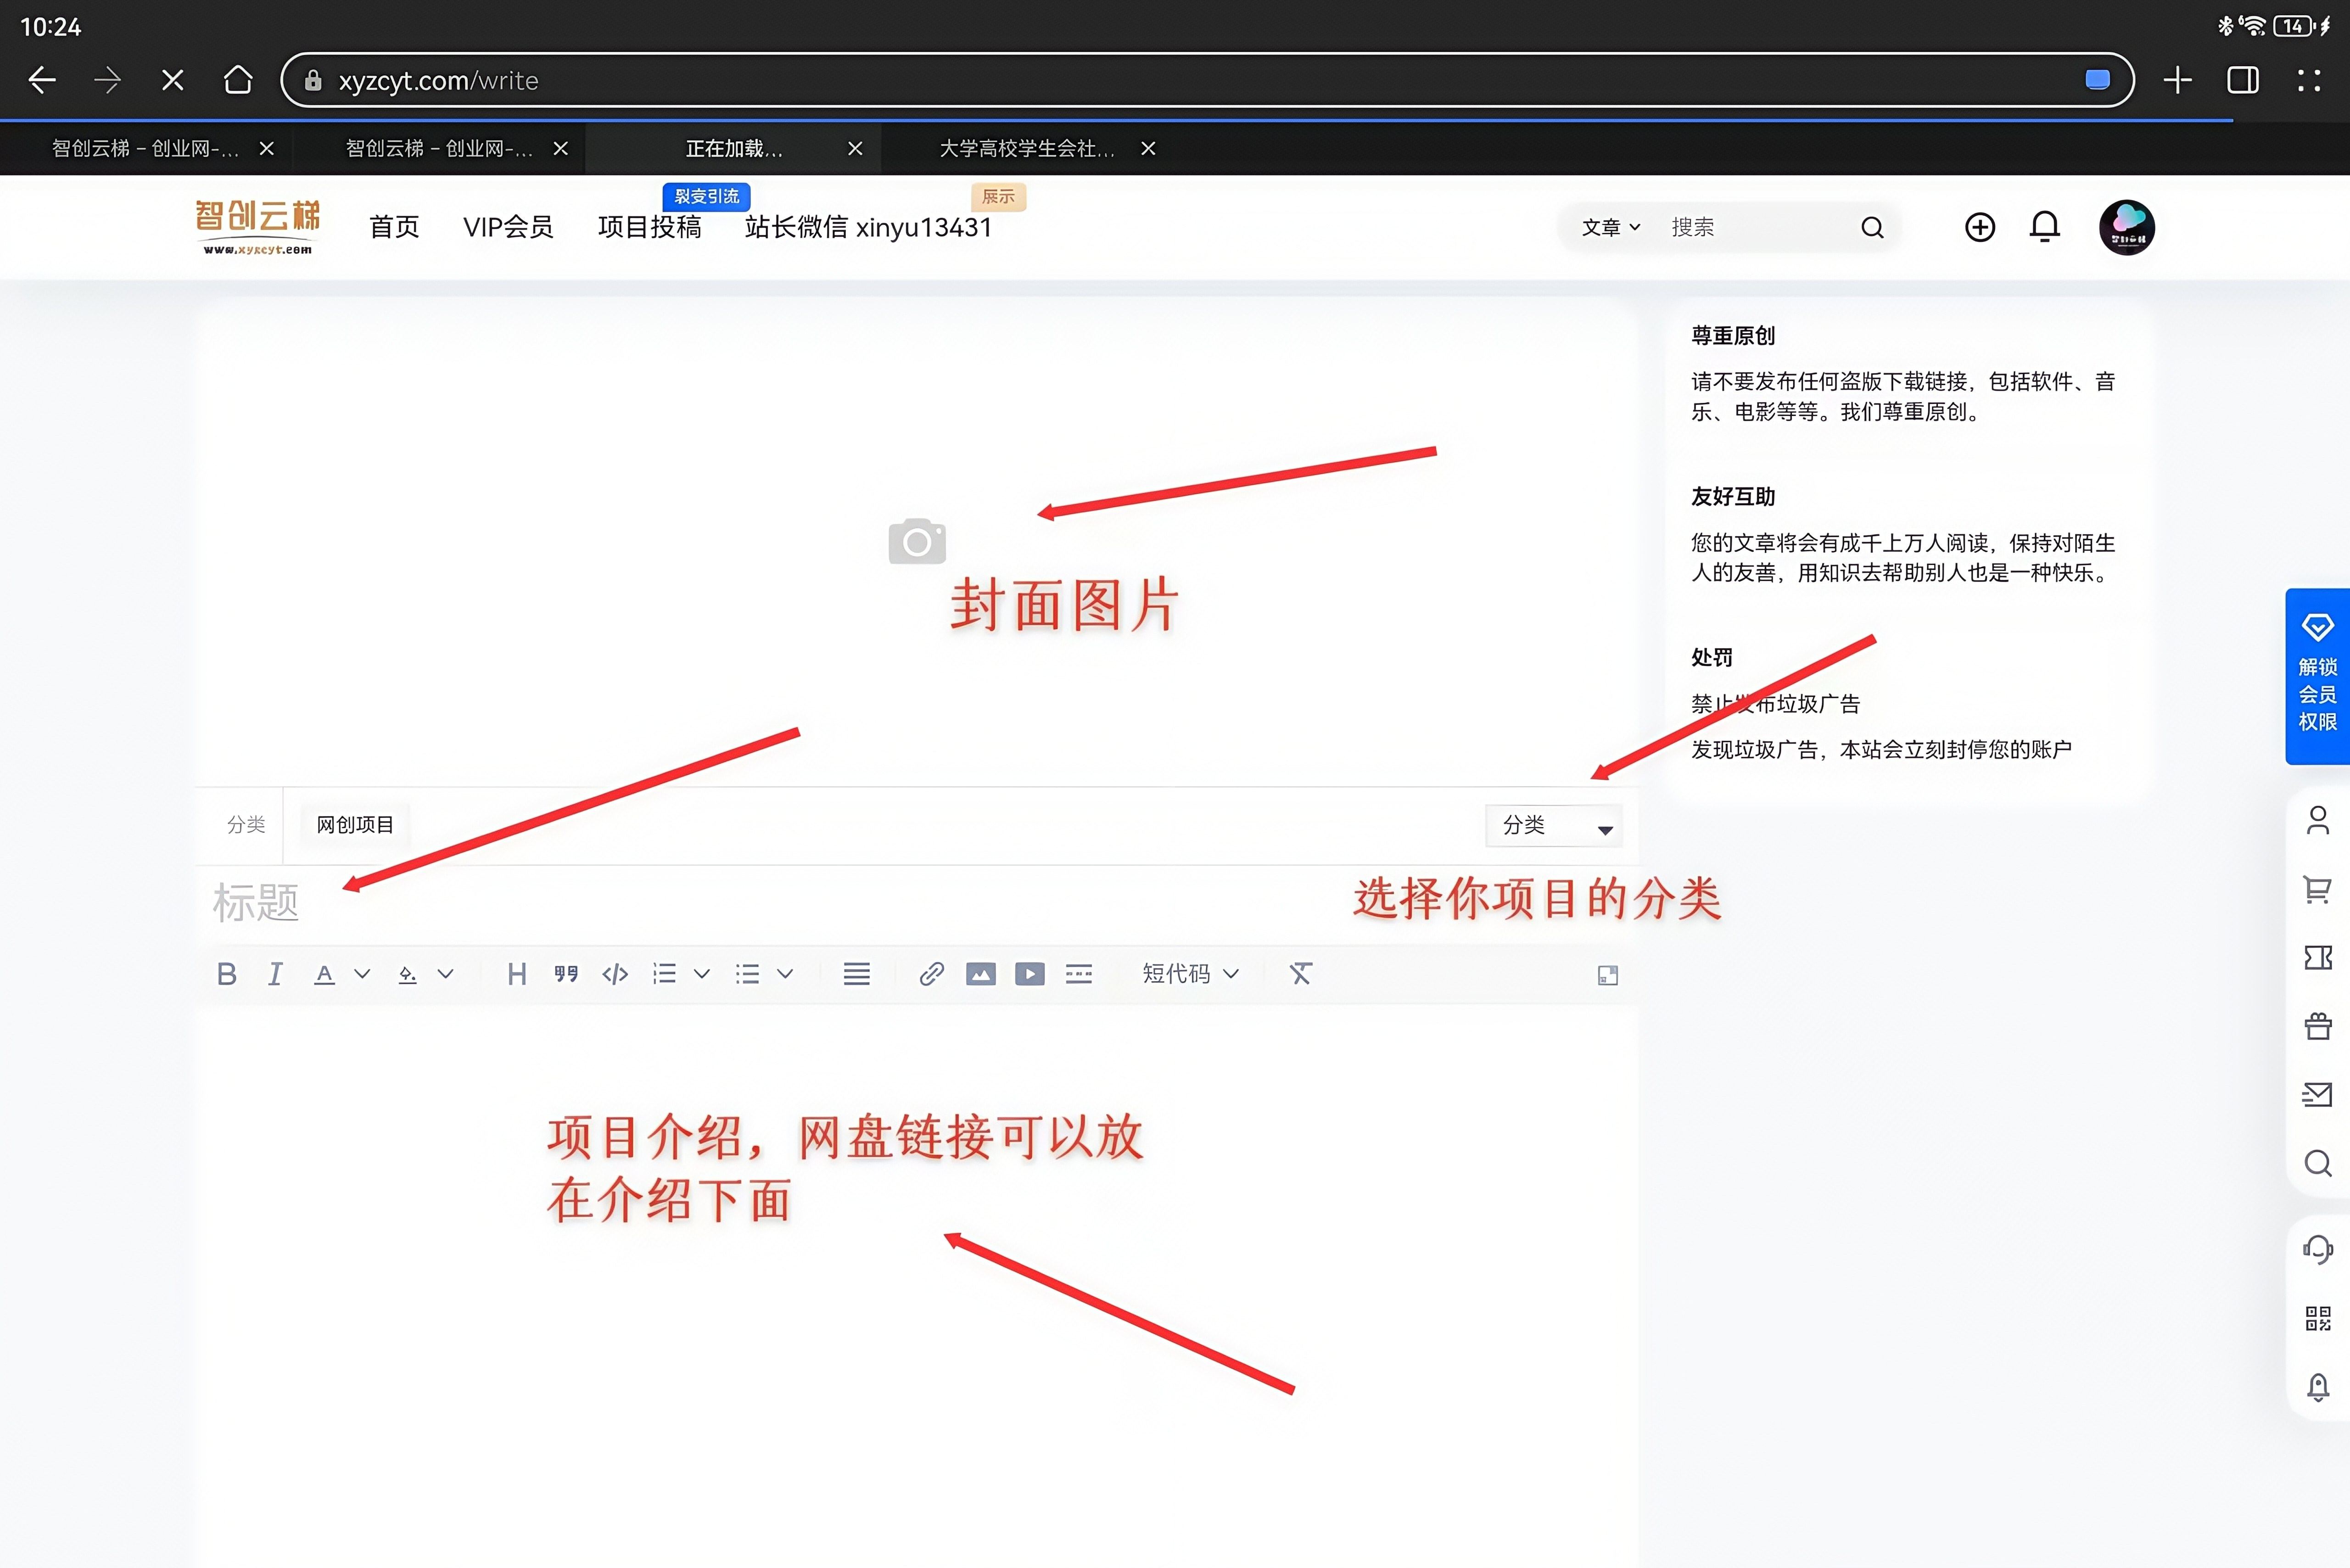Switch to the 大学高校学生会社 tab

[x=1025, y=148]
